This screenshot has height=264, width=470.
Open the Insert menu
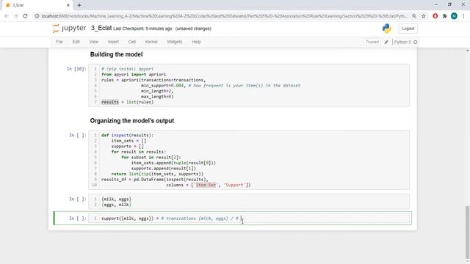pyautogui.click(x=113, y=42)
